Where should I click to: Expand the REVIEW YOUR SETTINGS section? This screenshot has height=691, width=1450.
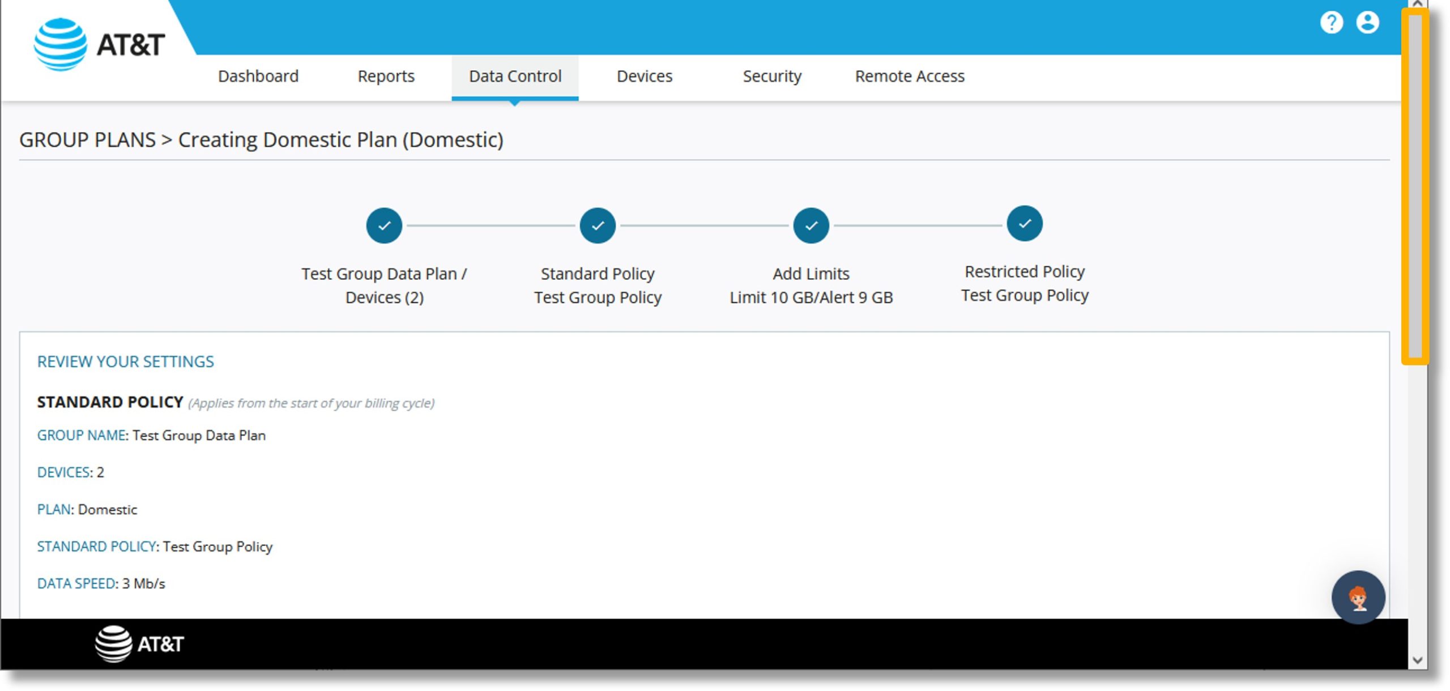126,361
